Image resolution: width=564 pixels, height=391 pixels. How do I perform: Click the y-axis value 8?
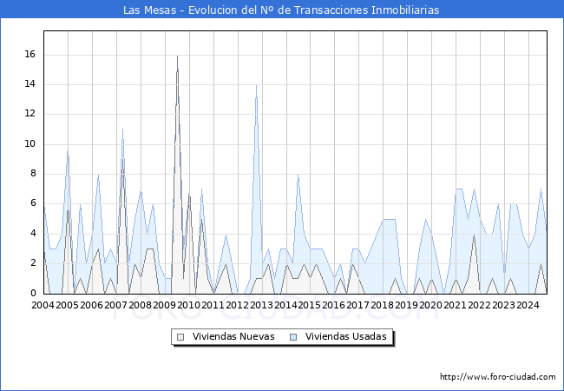34,174
